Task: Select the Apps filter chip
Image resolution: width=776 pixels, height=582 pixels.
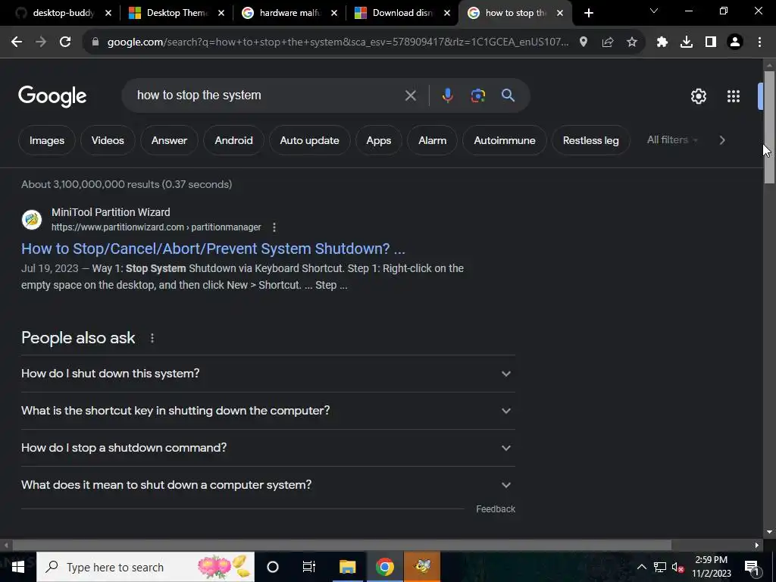Action: tap(379, 140)
